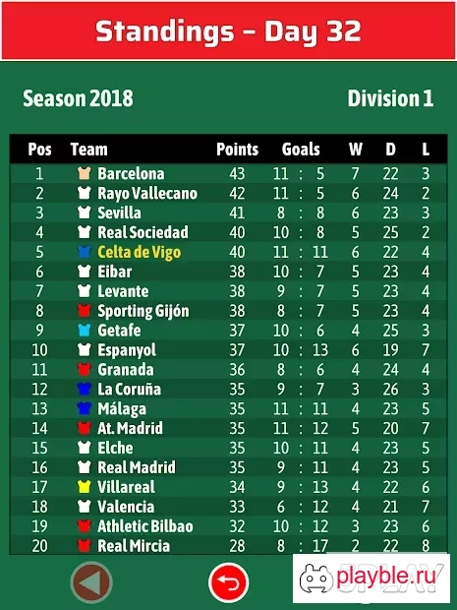
Task: Select the Rayo Vallecano row
Action: (x=228, y=193)
